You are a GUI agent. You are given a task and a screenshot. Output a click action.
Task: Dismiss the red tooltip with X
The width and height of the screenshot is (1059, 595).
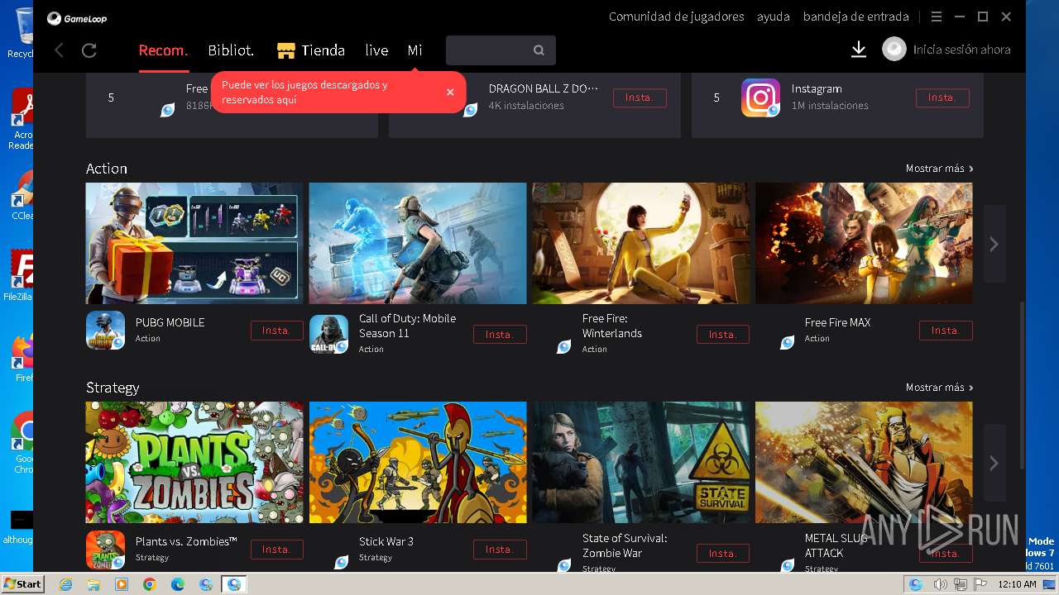[x=450, y=92]
